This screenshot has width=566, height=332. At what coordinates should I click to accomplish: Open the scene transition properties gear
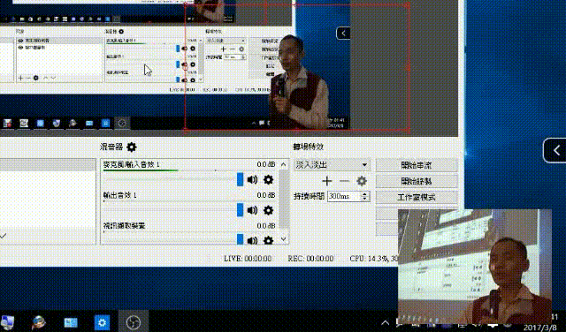362,181
